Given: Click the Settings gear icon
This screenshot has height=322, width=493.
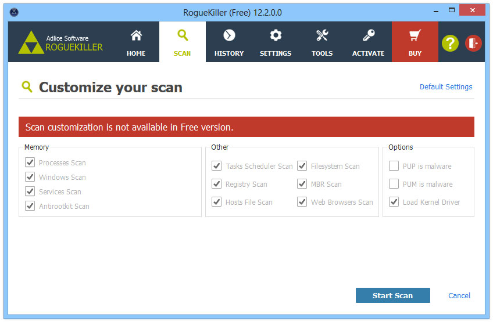Looking at the screenshot, I should coord(276,35).
